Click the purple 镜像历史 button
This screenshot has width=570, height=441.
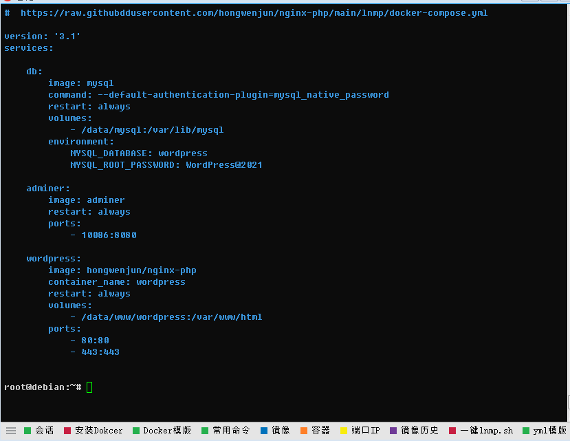[414, 431]
